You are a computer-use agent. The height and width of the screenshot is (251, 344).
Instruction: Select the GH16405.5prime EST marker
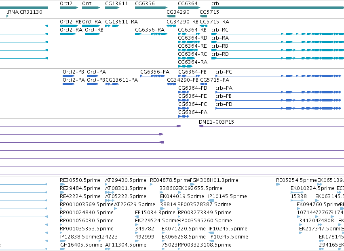tap(63, 249)
